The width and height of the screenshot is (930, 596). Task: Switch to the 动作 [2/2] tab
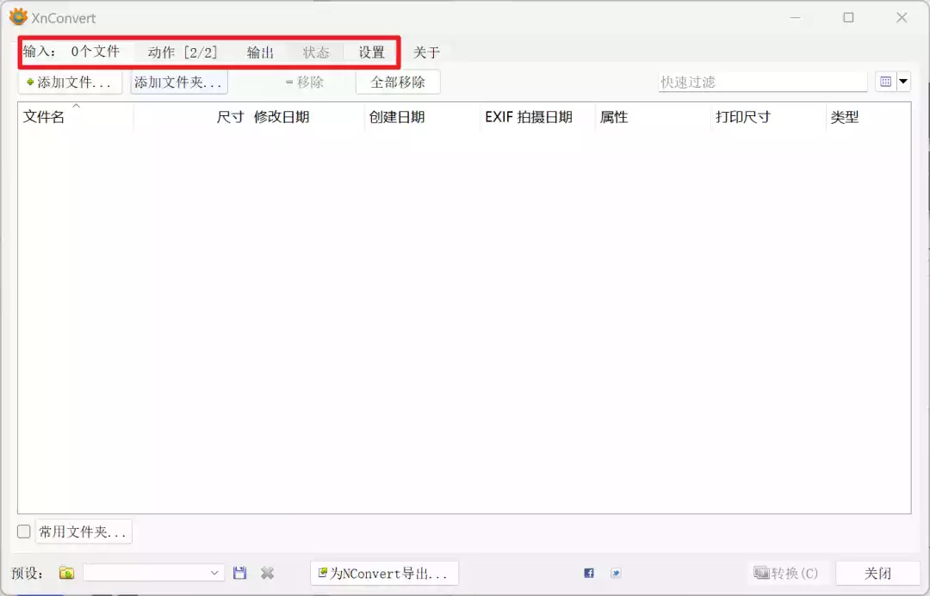click(183, 52)
